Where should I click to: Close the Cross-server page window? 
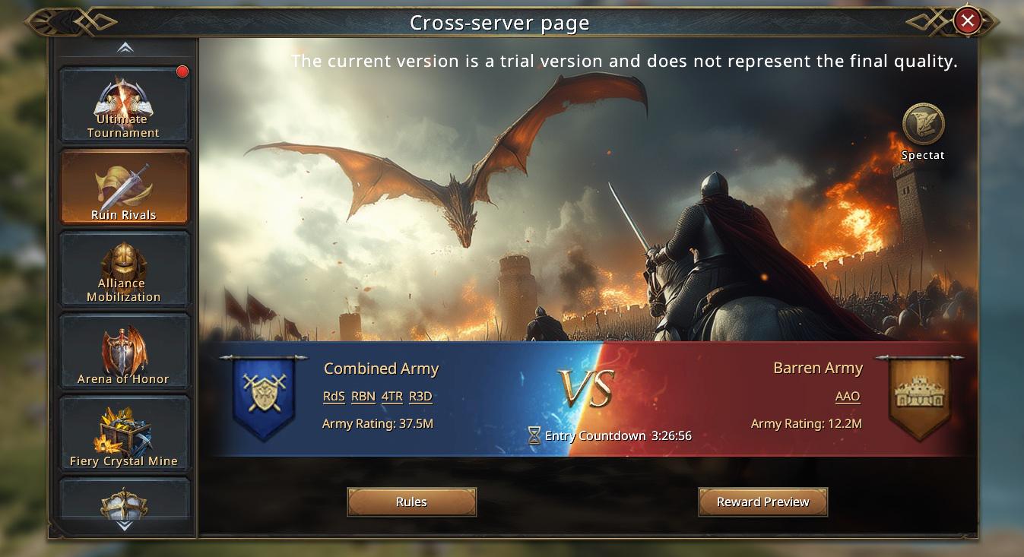pos(967,21)
